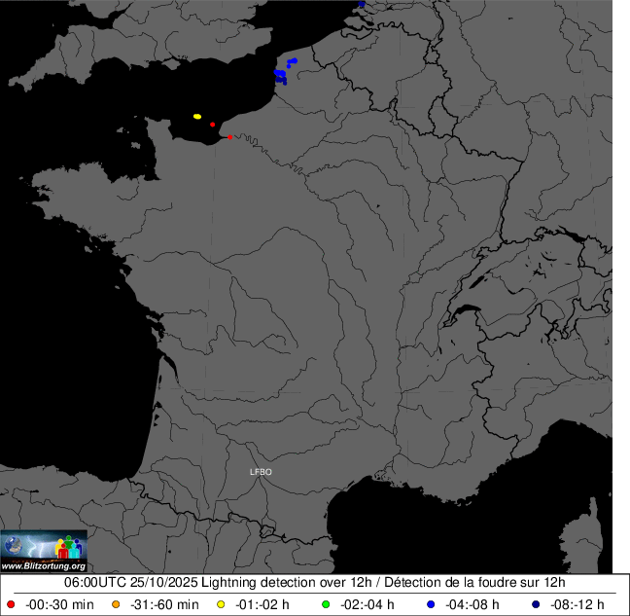Click the red strike marker in the sea

212,125
